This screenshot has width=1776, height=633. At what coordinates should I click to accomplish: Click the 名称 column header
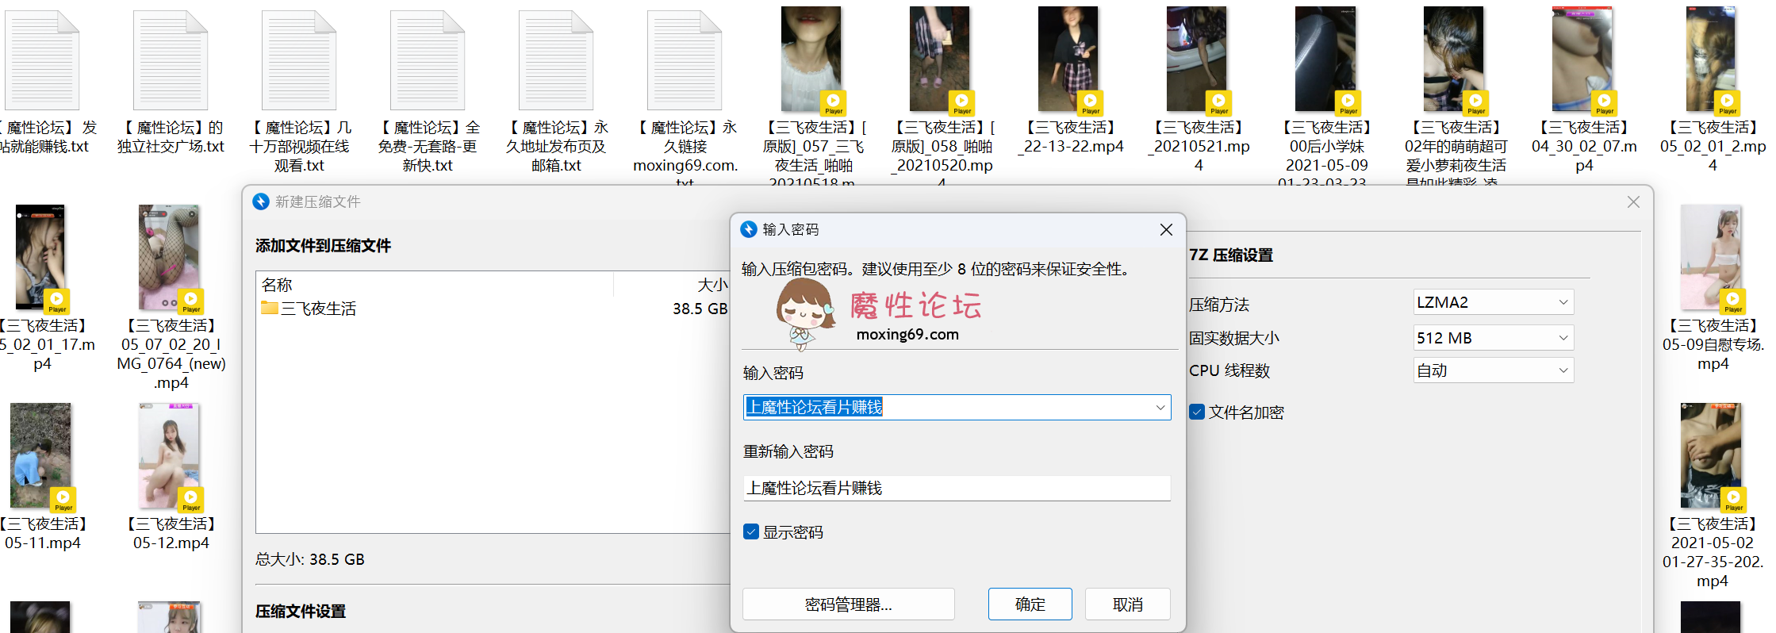[x=277, y=285]
